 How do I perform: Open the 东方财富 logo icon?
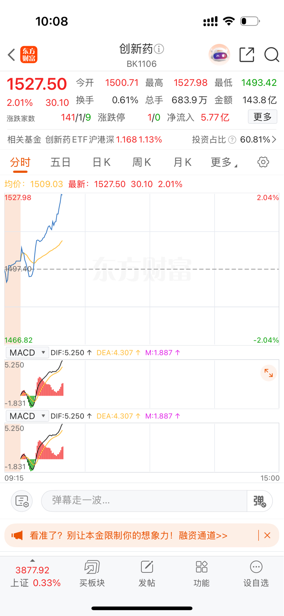(29, 55)
